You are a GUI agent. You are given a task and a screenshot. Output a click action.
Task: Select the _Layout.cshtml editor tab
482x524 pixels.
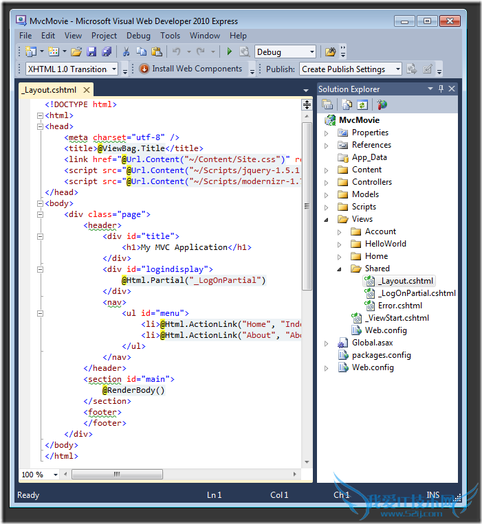click(50, 89)
